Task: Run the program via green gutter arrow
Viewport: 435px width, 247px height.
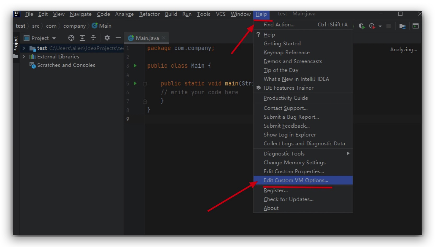Action: (135, 84)
